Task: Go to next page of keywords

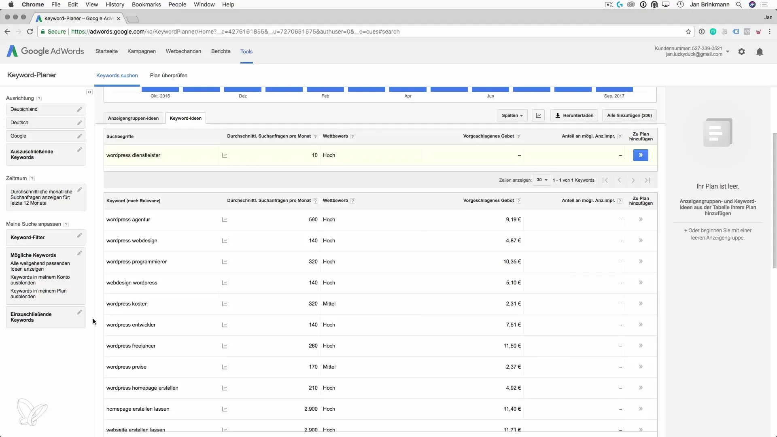Action: coord(633,180)
